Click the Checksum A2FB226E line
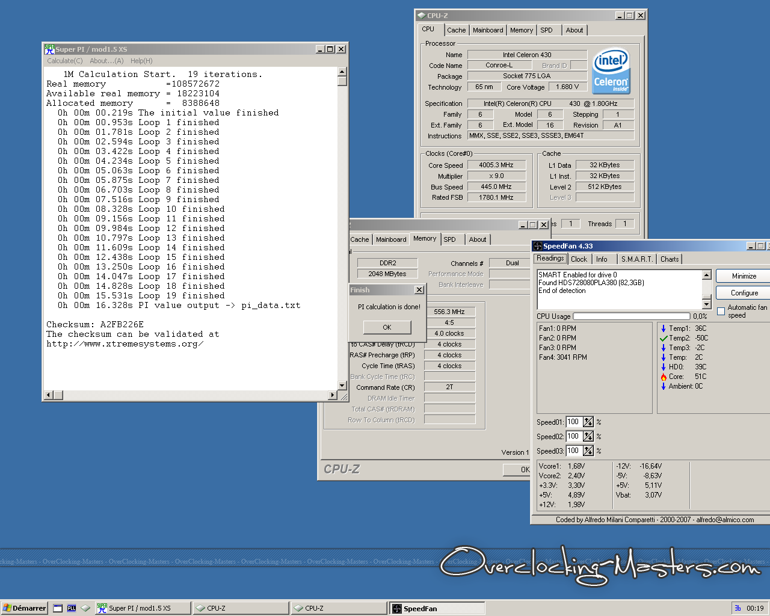 [95, 324]
